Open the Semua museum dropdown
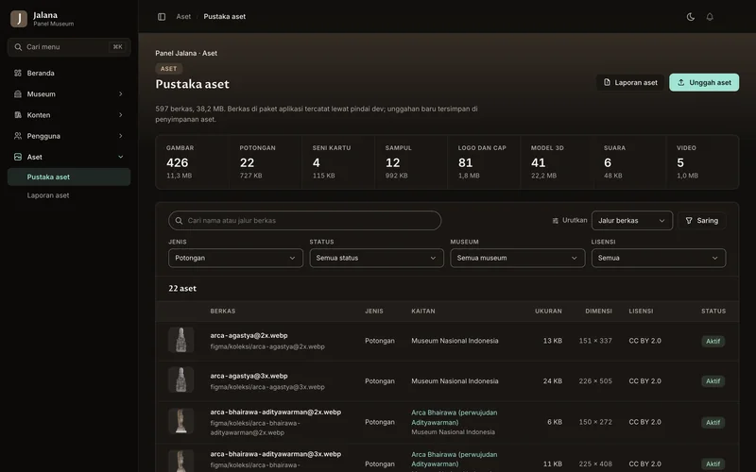Image resolution: width=756 pixels, height=472 pixels. click(x=517, y=258)
